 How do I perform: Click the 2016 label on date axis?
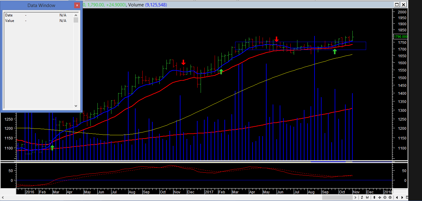point(30,192)
